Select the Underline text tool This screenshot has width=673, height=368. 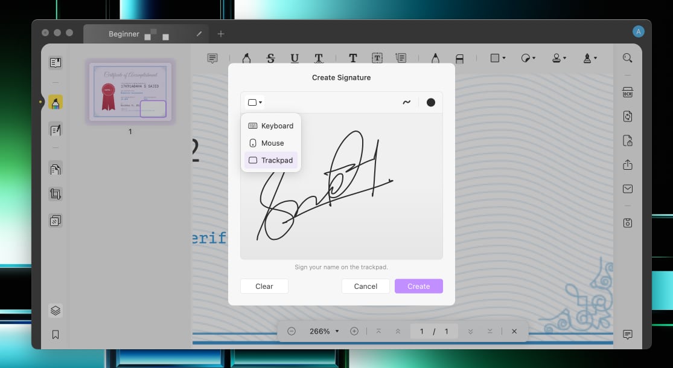coord(295,58)
